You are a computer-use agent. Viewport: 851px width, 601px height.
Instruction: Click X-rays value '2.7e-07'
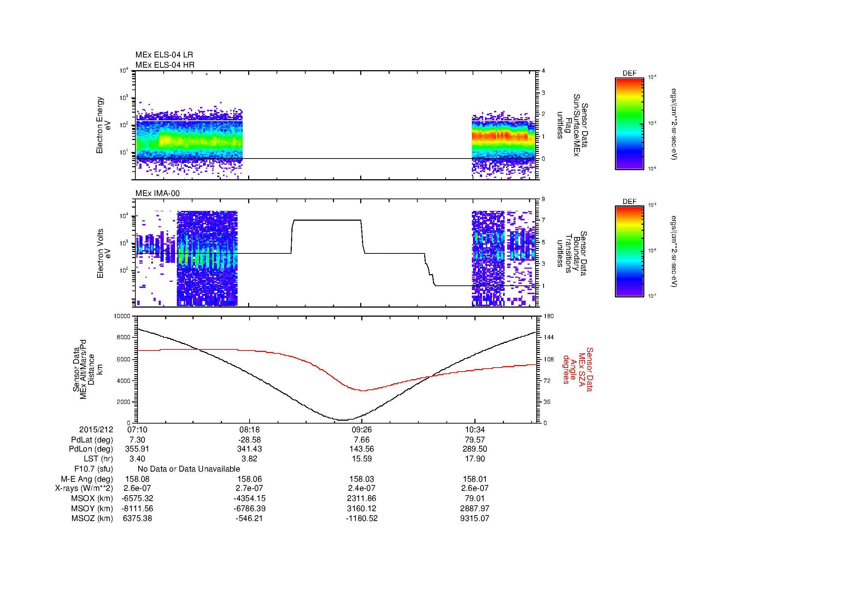tap(250, 489)
